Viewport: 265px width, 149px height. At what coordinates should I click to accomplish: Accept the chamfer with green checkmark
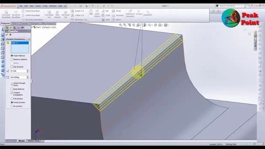click(x=7, y=35)
